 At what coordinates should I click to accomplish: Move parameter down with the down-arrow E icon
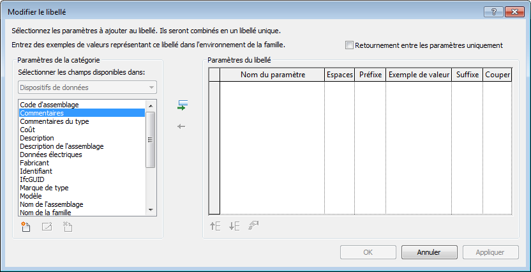click(234, 226)
